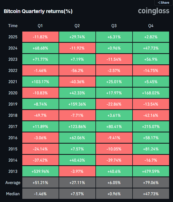
Task: Click the Average Q4 cell +79.06%
Action: click(x=151, y=183)
